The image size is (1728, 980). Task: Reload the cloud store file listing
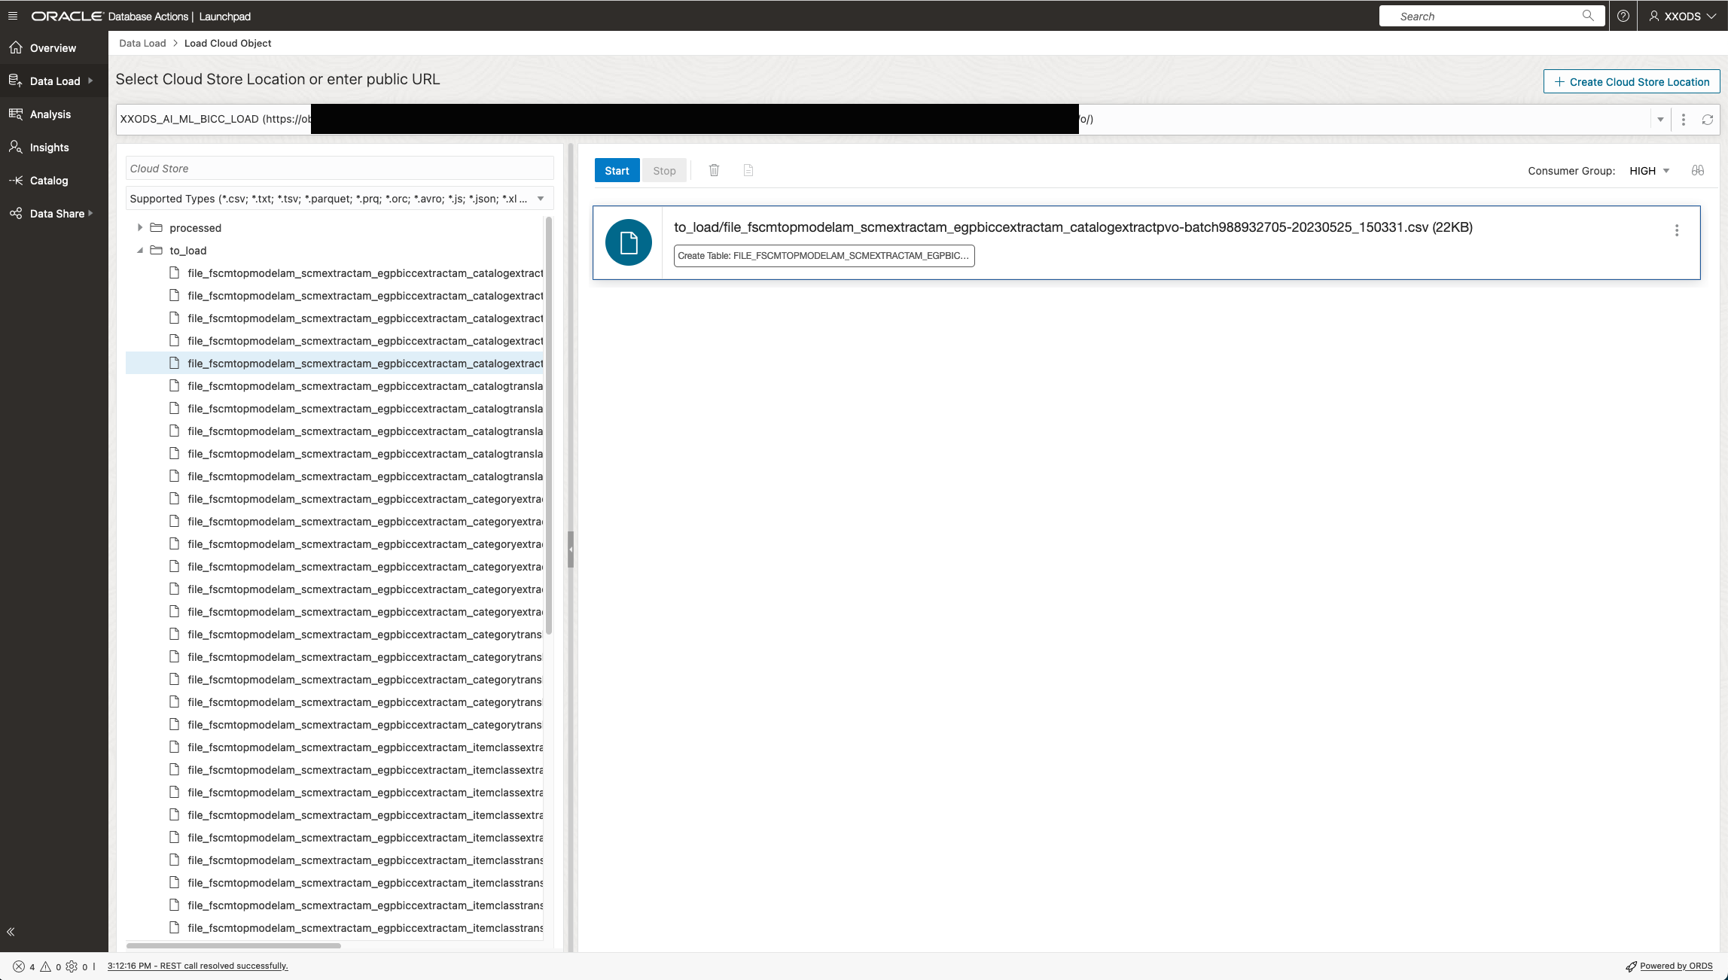click(x=1707, y=119)
